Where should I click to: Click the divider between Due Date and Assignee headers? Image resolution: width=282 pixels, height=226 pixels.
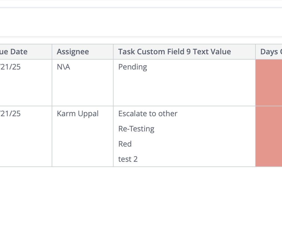pos(52,52)
